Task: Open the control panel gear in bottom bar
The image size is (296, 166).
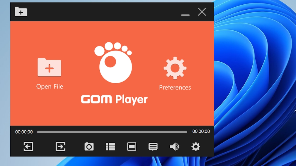Action: click(196, 147)
